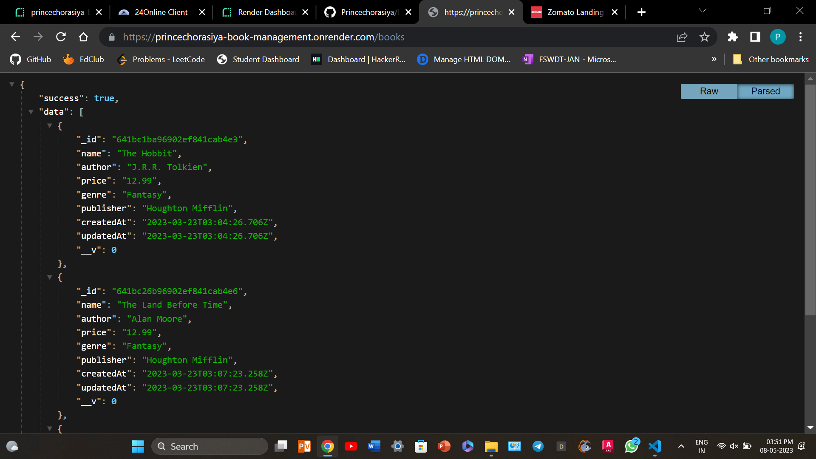
Task: Collapse the data array in the JSON
Action: (31, 111)
